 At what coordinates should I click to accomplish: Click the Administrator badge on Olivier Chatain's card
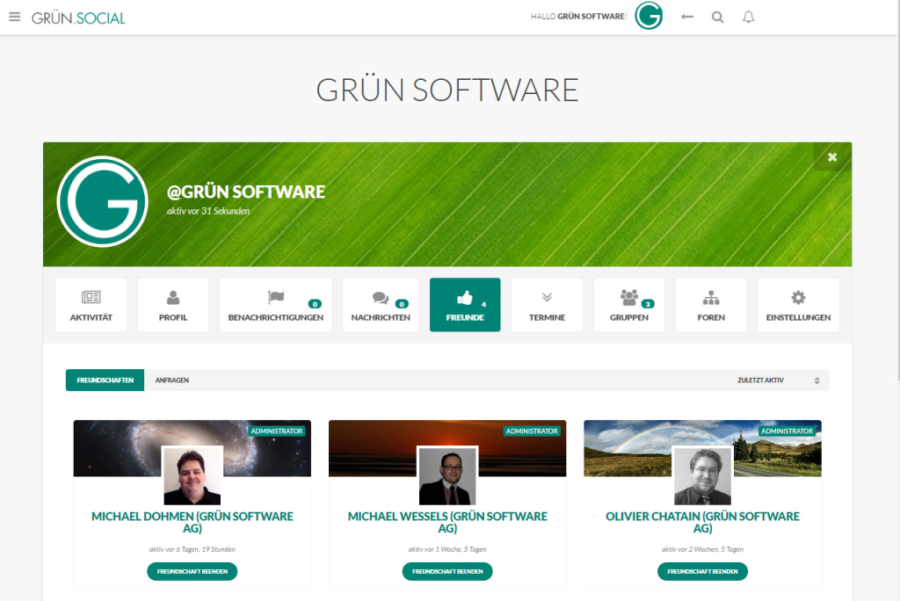coord(787,431)
